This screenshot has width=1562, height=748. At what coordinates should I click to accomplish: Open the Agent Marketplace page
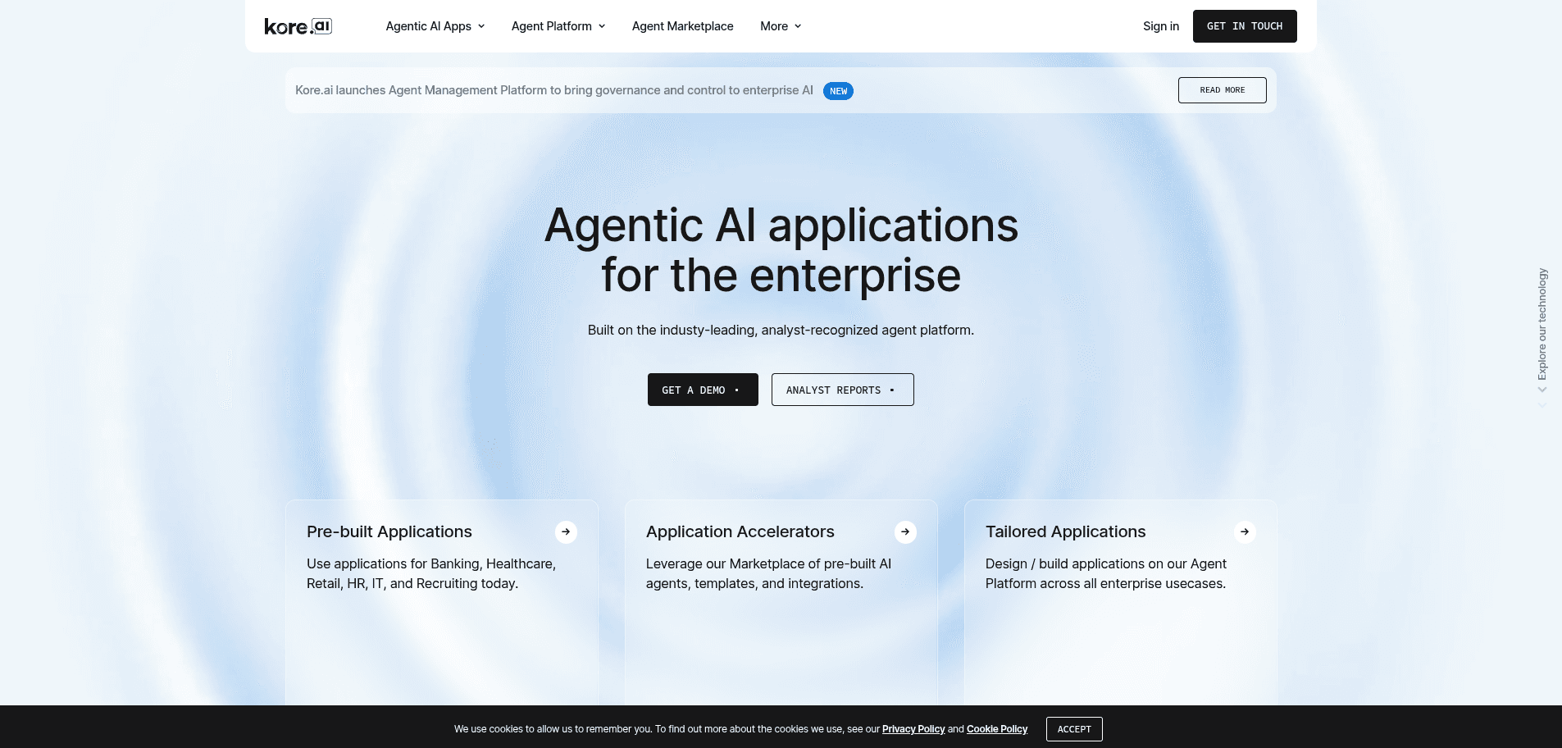682,25
